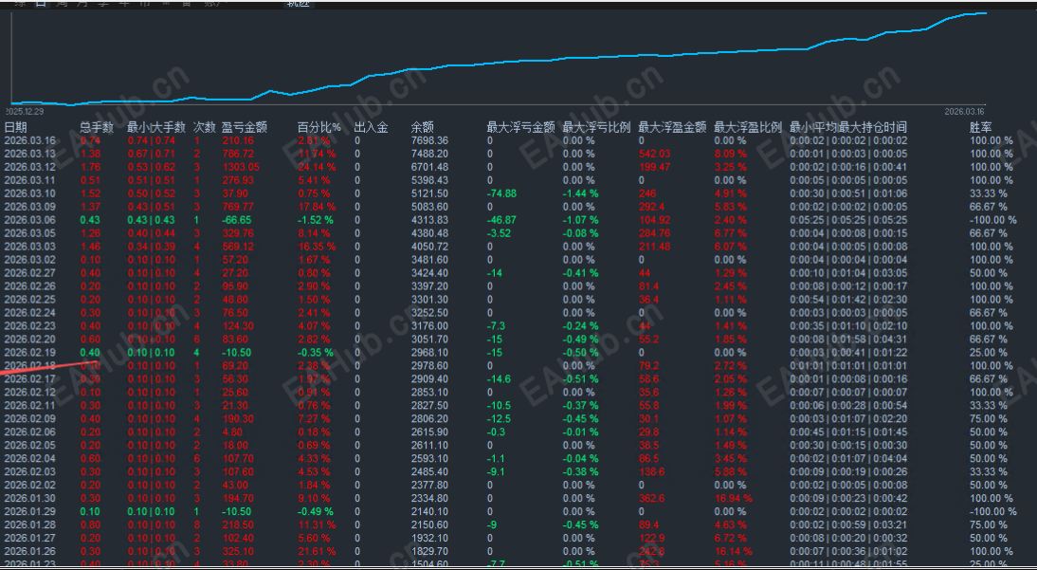Click the -100.00 % win rate for 2026.03.06
The width and height of the screenshot is (1037, 570).
(993, 220)
